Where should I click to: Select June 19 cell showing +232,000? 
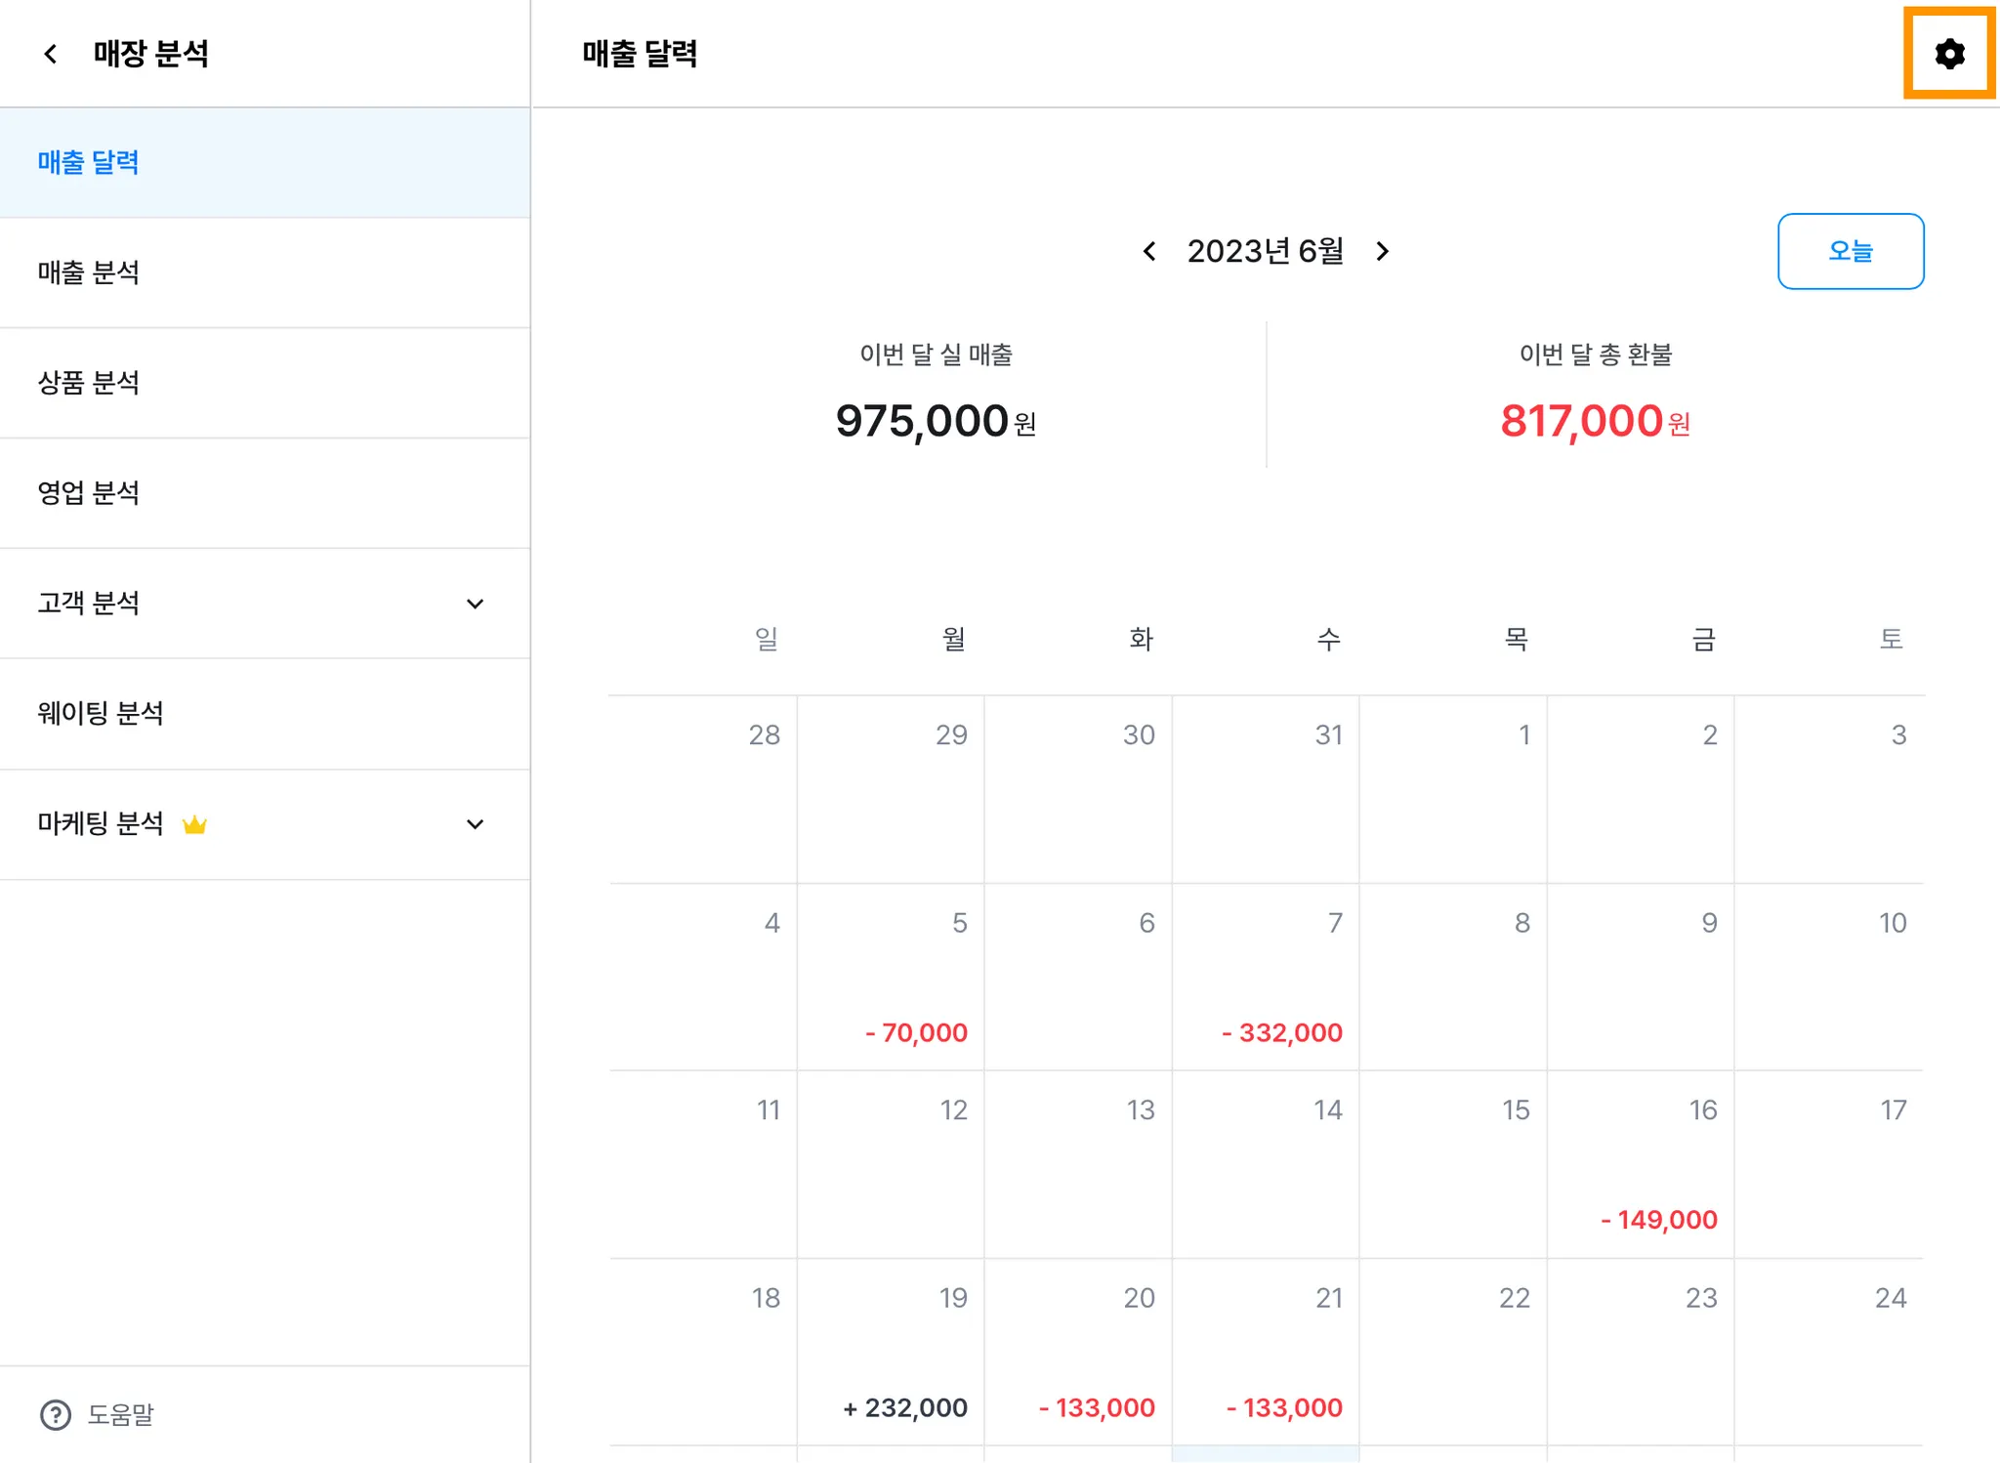(891, 1352)
